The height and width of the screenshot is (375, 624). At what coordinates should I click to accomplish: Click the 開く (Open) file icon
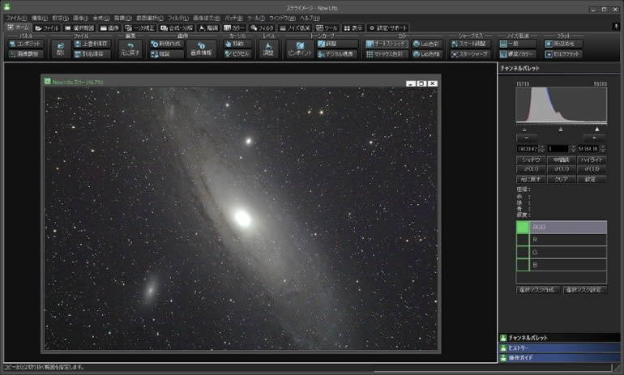point(60,45)
